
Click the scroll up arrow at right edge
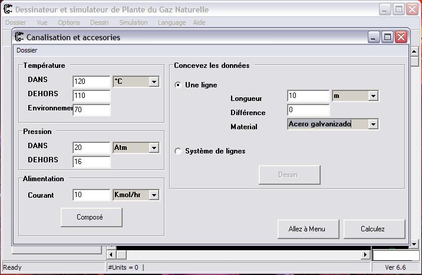pos(414,51)
